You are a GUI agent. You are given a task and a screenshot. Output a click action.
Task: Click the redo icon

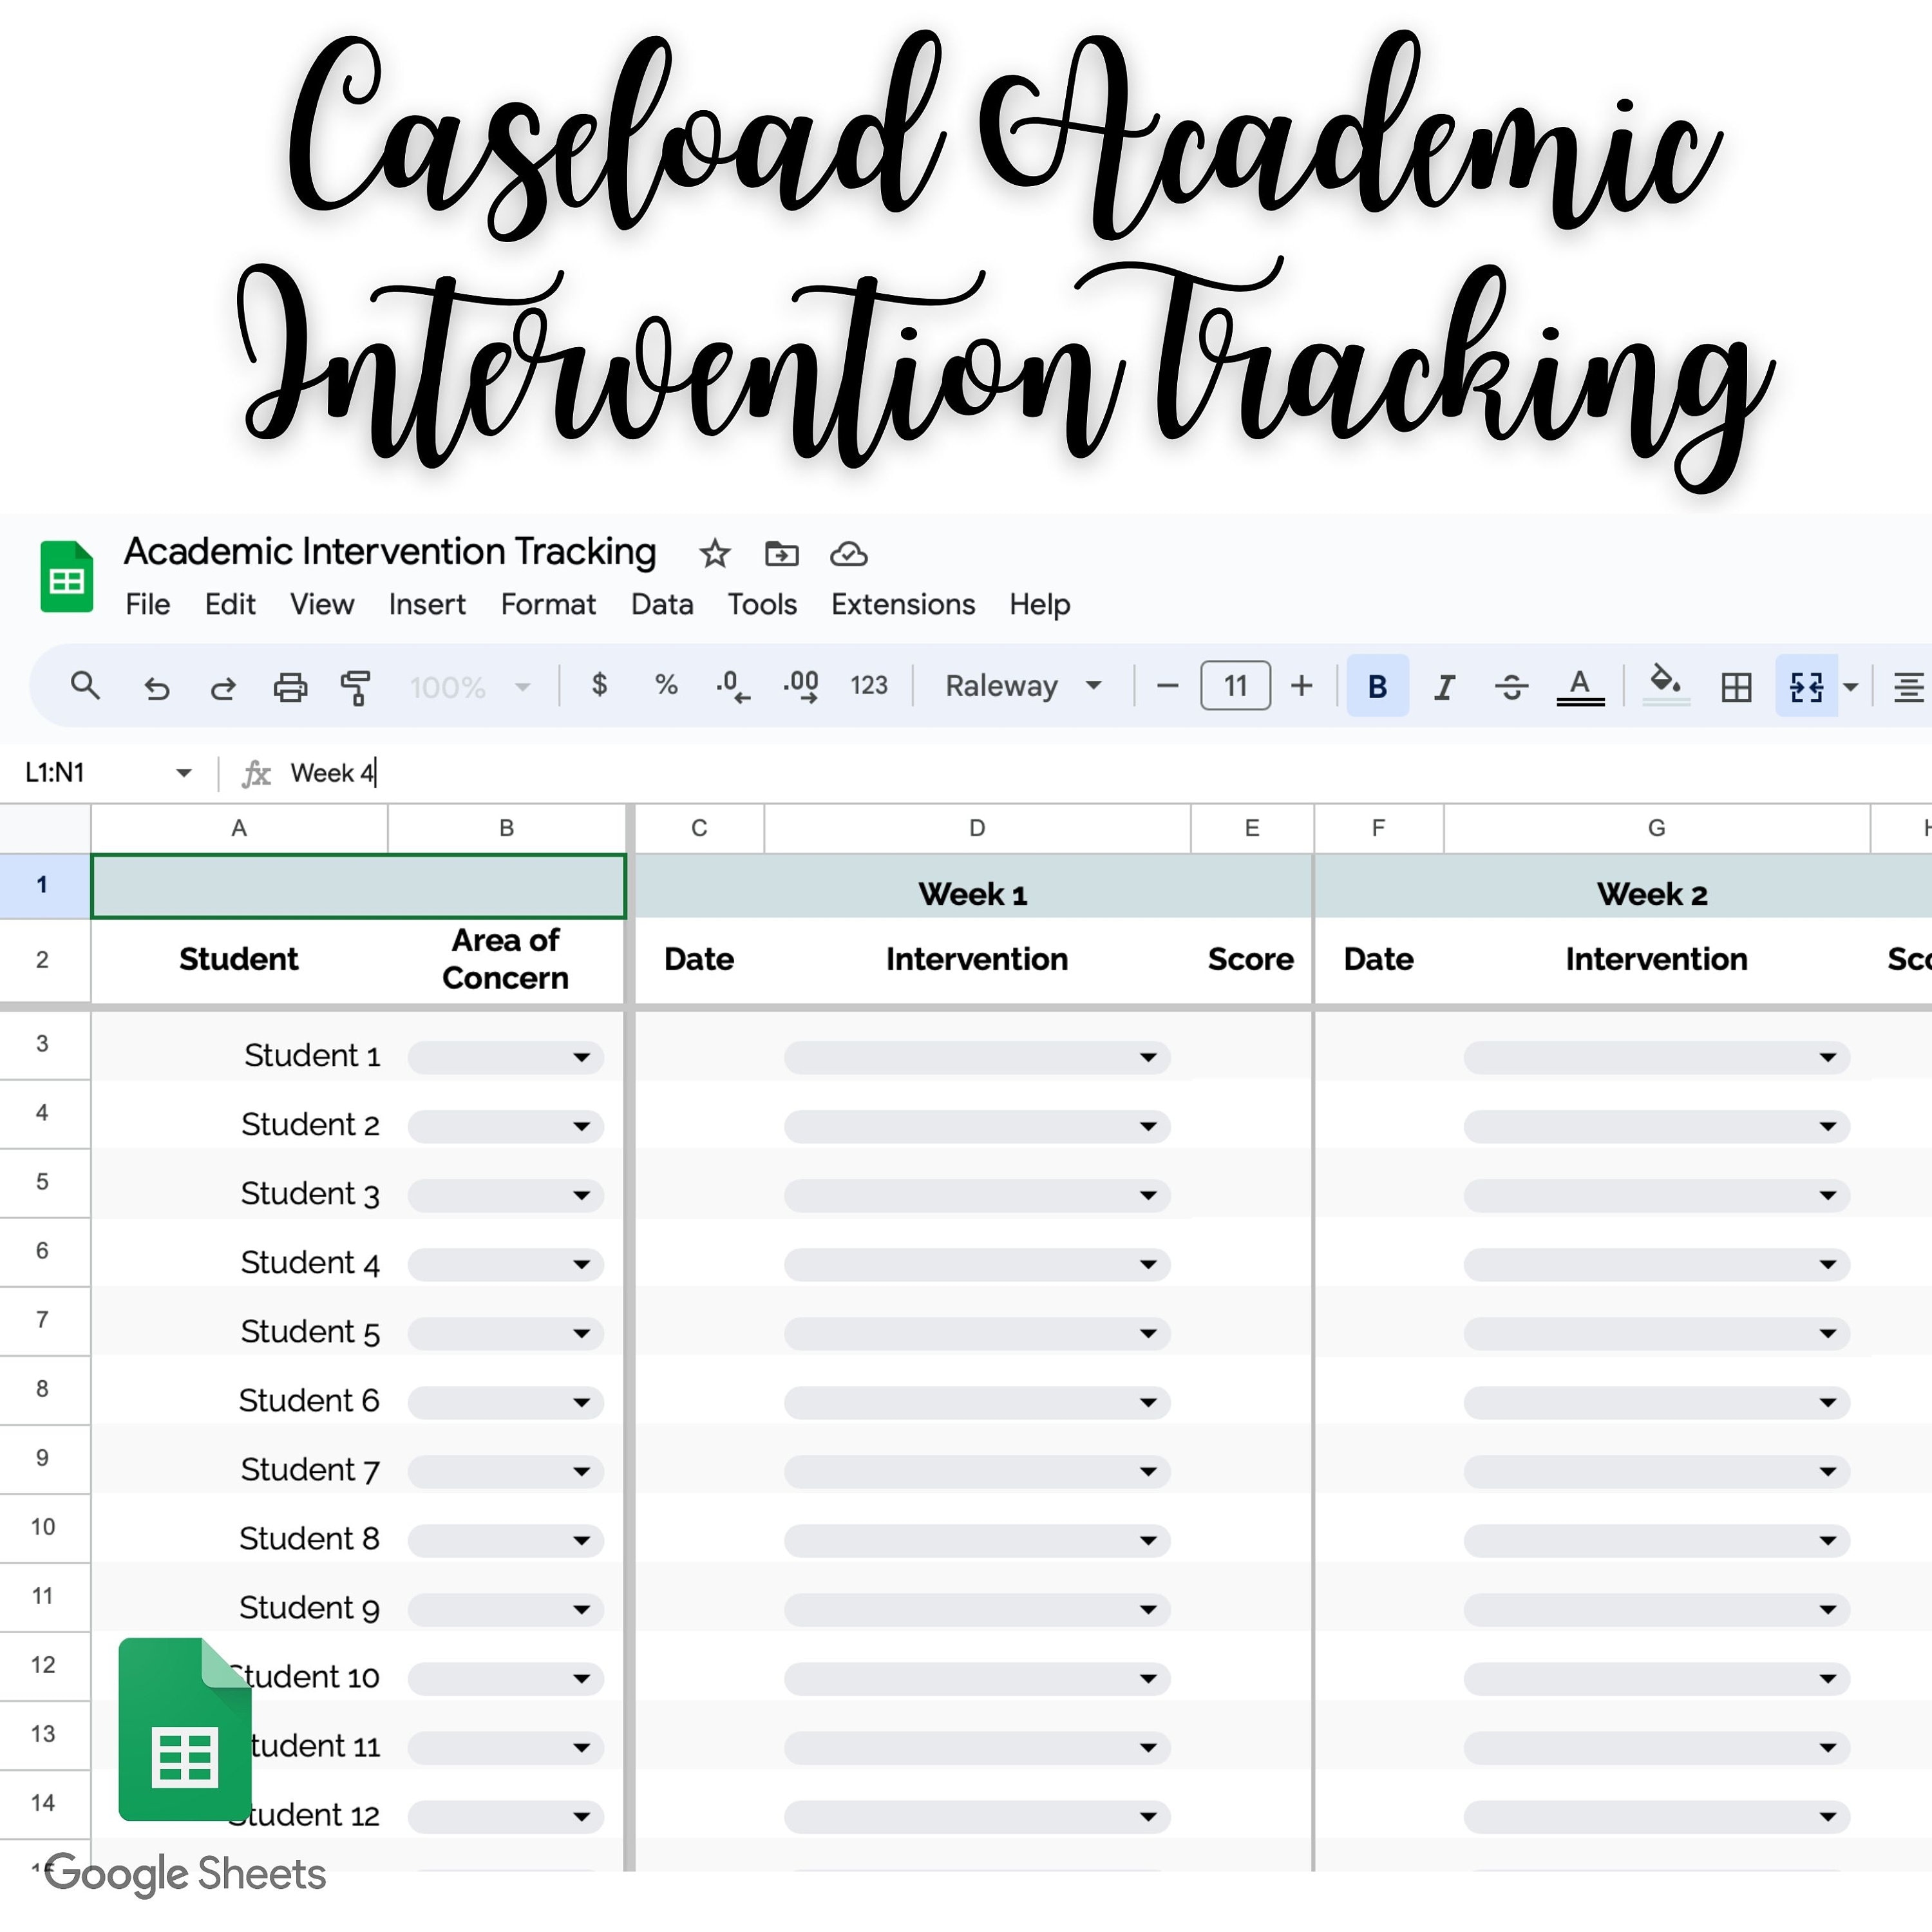(x=222, y=686)
